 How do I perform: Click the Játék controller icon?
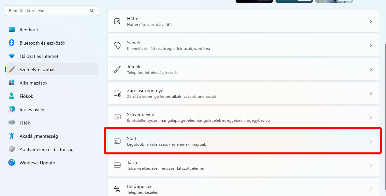pyautogui.click(x=12, y=123)
